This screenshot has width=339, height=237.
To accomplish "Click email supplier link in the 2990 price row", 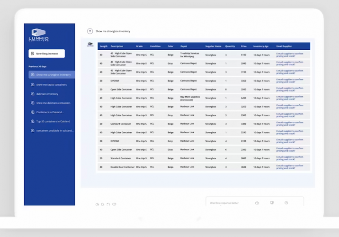I will pos(290,64).
